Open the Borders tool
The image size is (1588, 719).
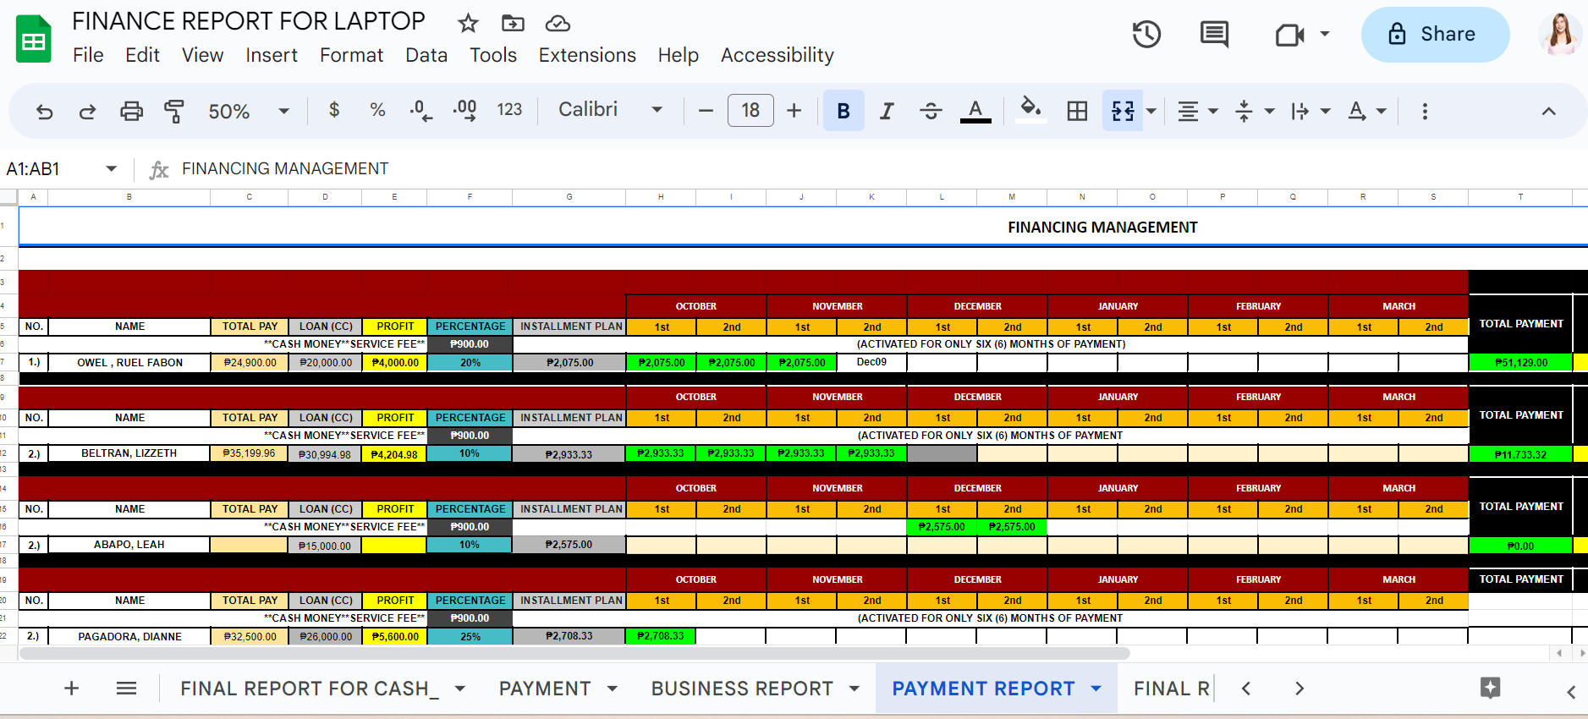point(1077,111)
